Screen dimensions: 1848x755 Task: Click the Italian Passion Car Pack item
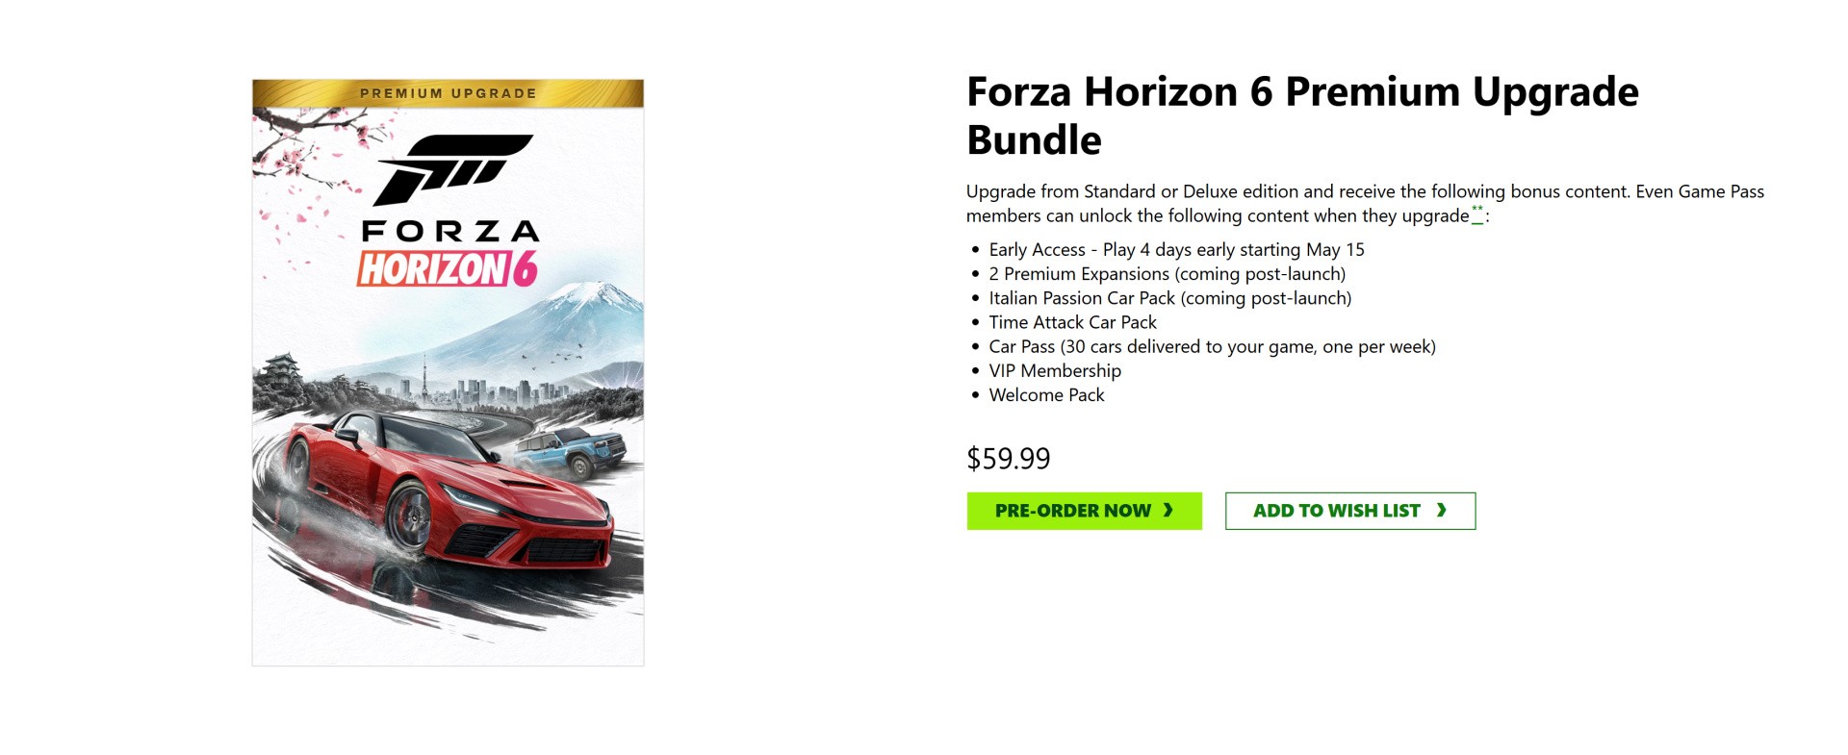(1169, 298)
